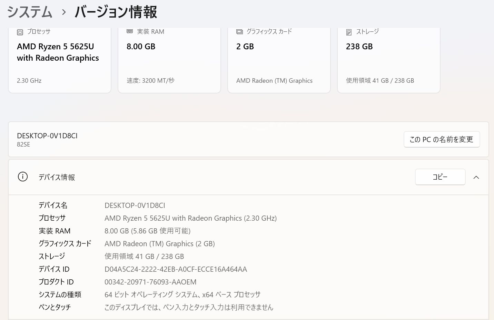Click the デバイス ID row label
The width and height of the screenshot is (494, 320).
[54, 269]
